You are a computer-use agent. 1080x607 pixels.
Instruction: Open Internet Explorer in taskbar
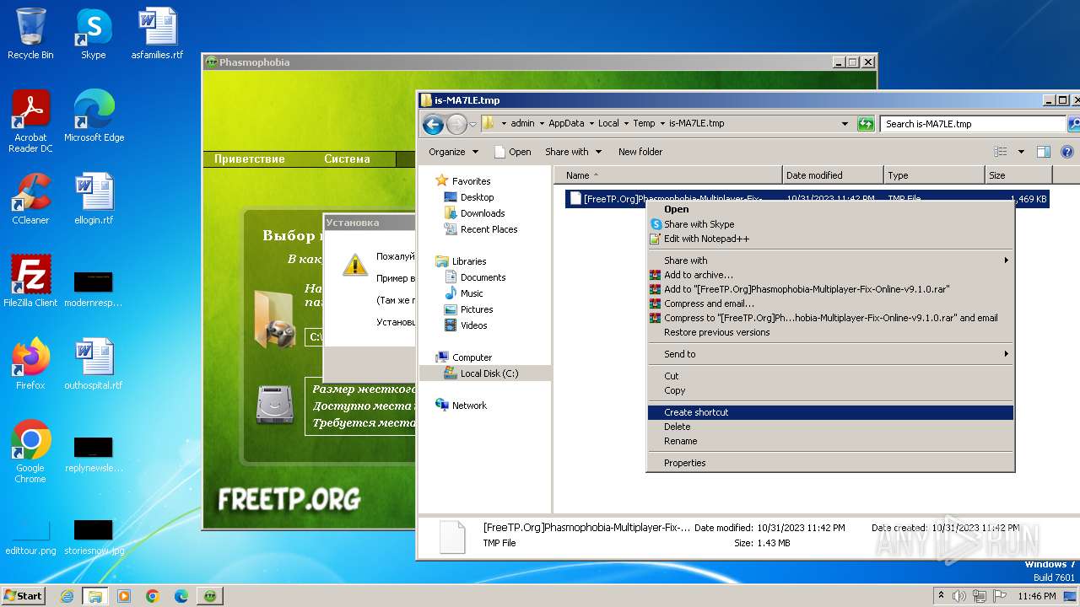67,596
